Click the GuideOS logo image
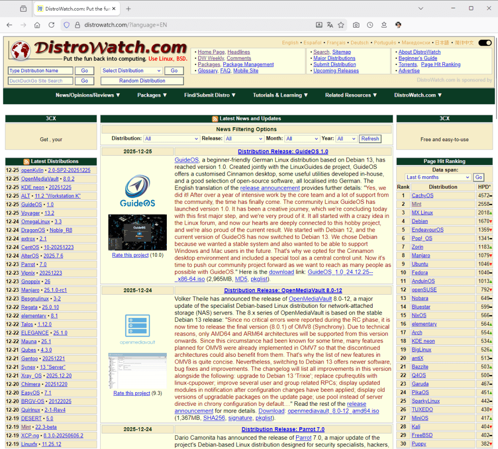This screenshot has width=498, height=449. pyautogui.click(x=138, y=191)
